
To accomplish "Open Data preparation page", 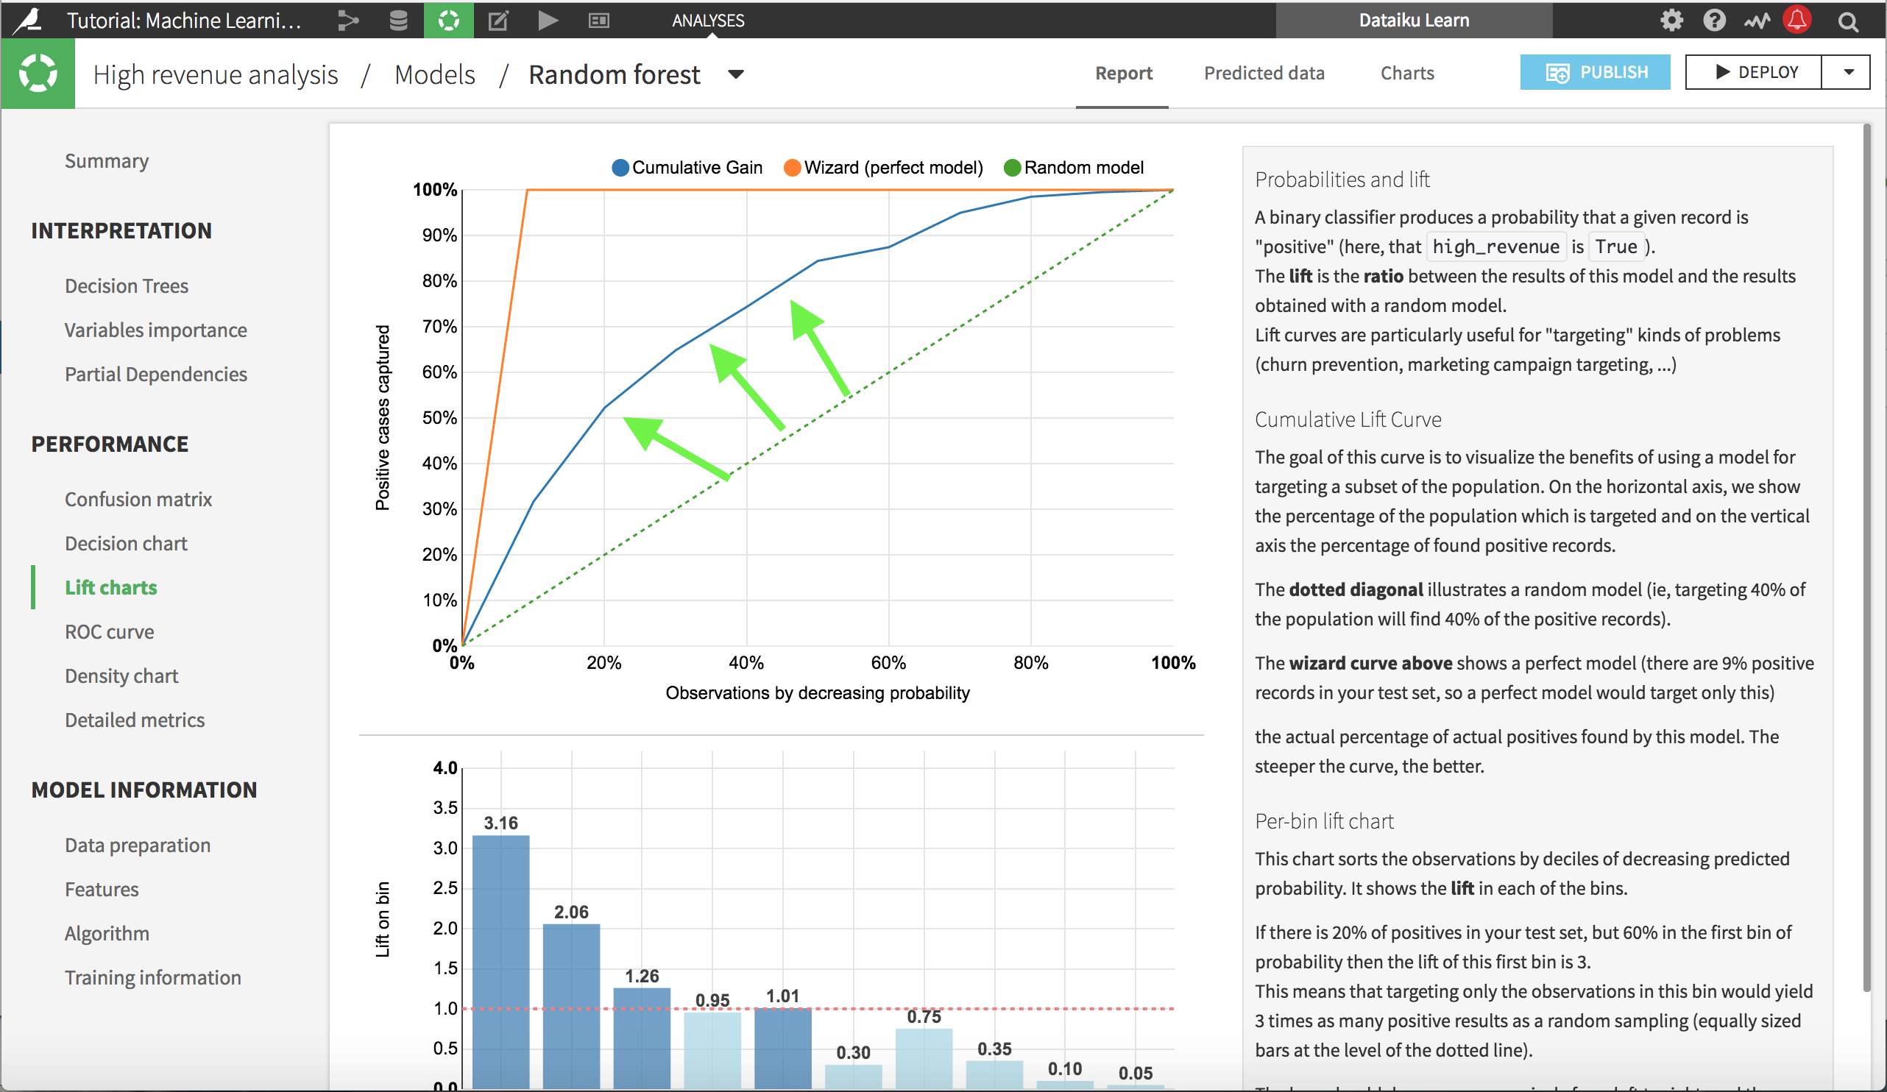I will [138, 845].
